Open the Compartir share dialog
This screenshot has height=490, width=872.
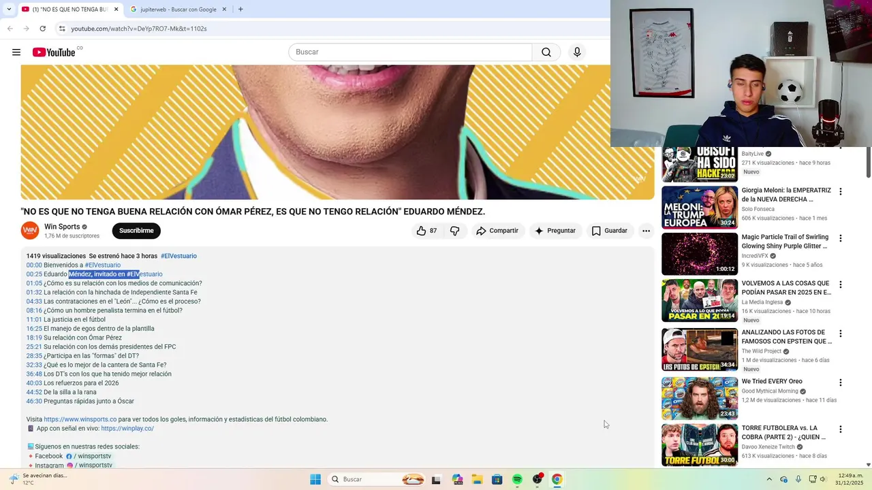point(497,231)
